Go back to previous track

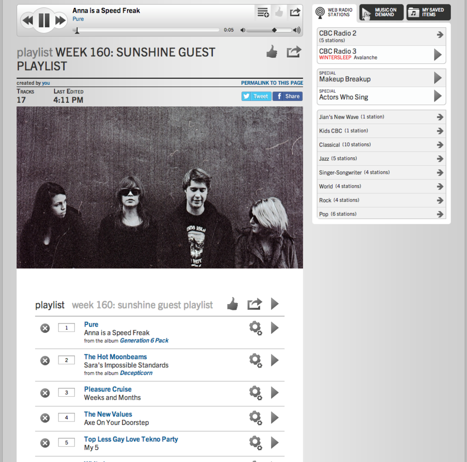tap(28, 20)
